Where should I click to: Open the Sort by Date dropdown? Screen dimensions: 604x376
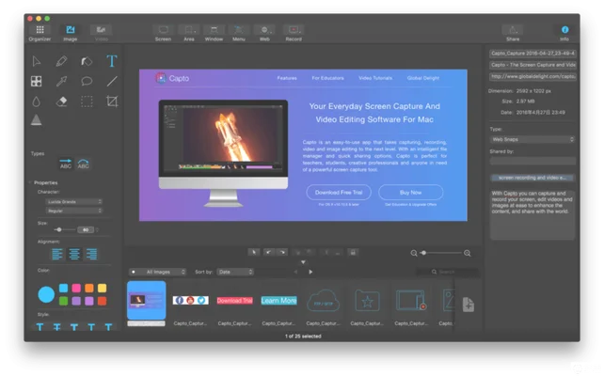(x=235, y=272)
